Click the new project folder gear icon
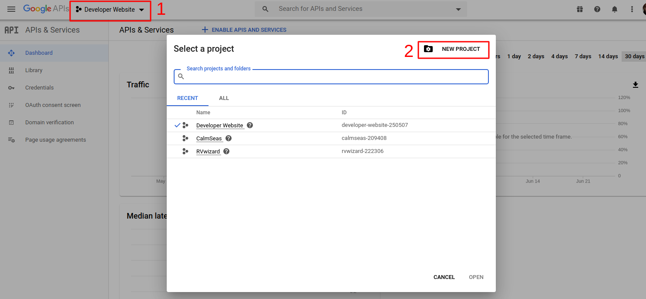Screen dimensions: 646x299 (x=428, y=49)
